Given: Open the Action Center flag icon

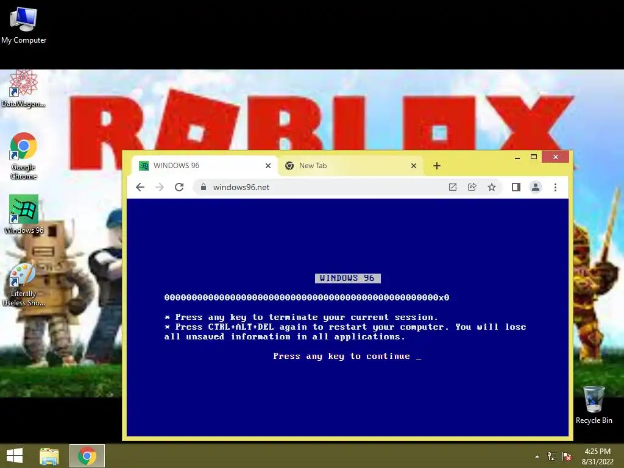Looking at the screenshot, I should pyautogui.click(x=567, y=456).
